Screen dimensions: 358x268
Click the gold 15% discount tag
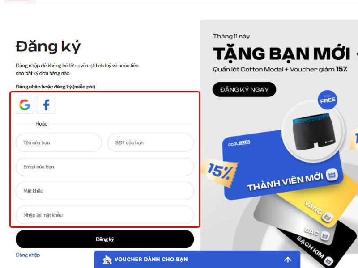pos(220,172)
